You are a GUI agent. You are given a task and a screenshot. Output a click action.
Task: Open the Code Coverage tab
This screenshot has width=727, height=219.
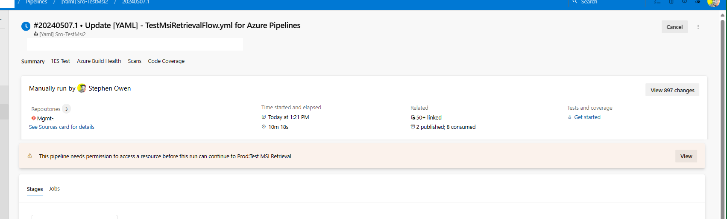click(x=166, y=61)
